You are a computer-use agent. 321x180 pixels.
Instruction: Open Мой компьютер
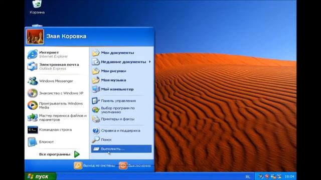(121, 89)
